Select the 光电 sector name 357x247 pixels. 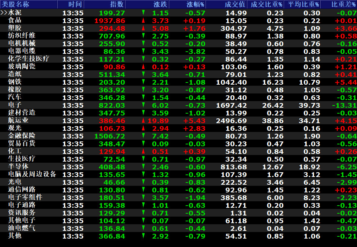(15, 182)
